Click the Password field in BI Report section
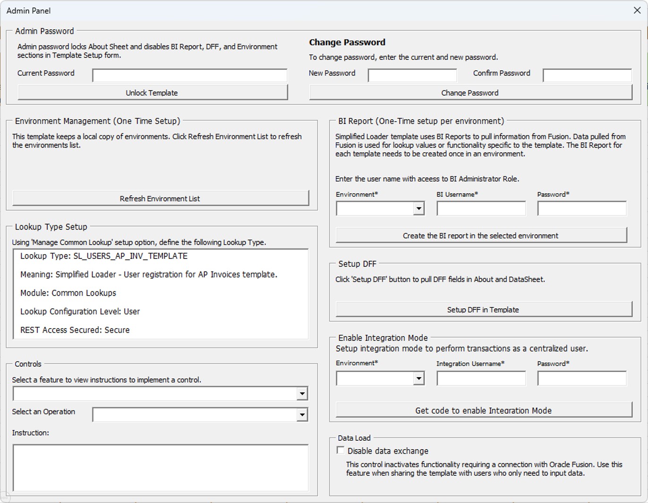The image size is (648, 503). coord(581,208)
